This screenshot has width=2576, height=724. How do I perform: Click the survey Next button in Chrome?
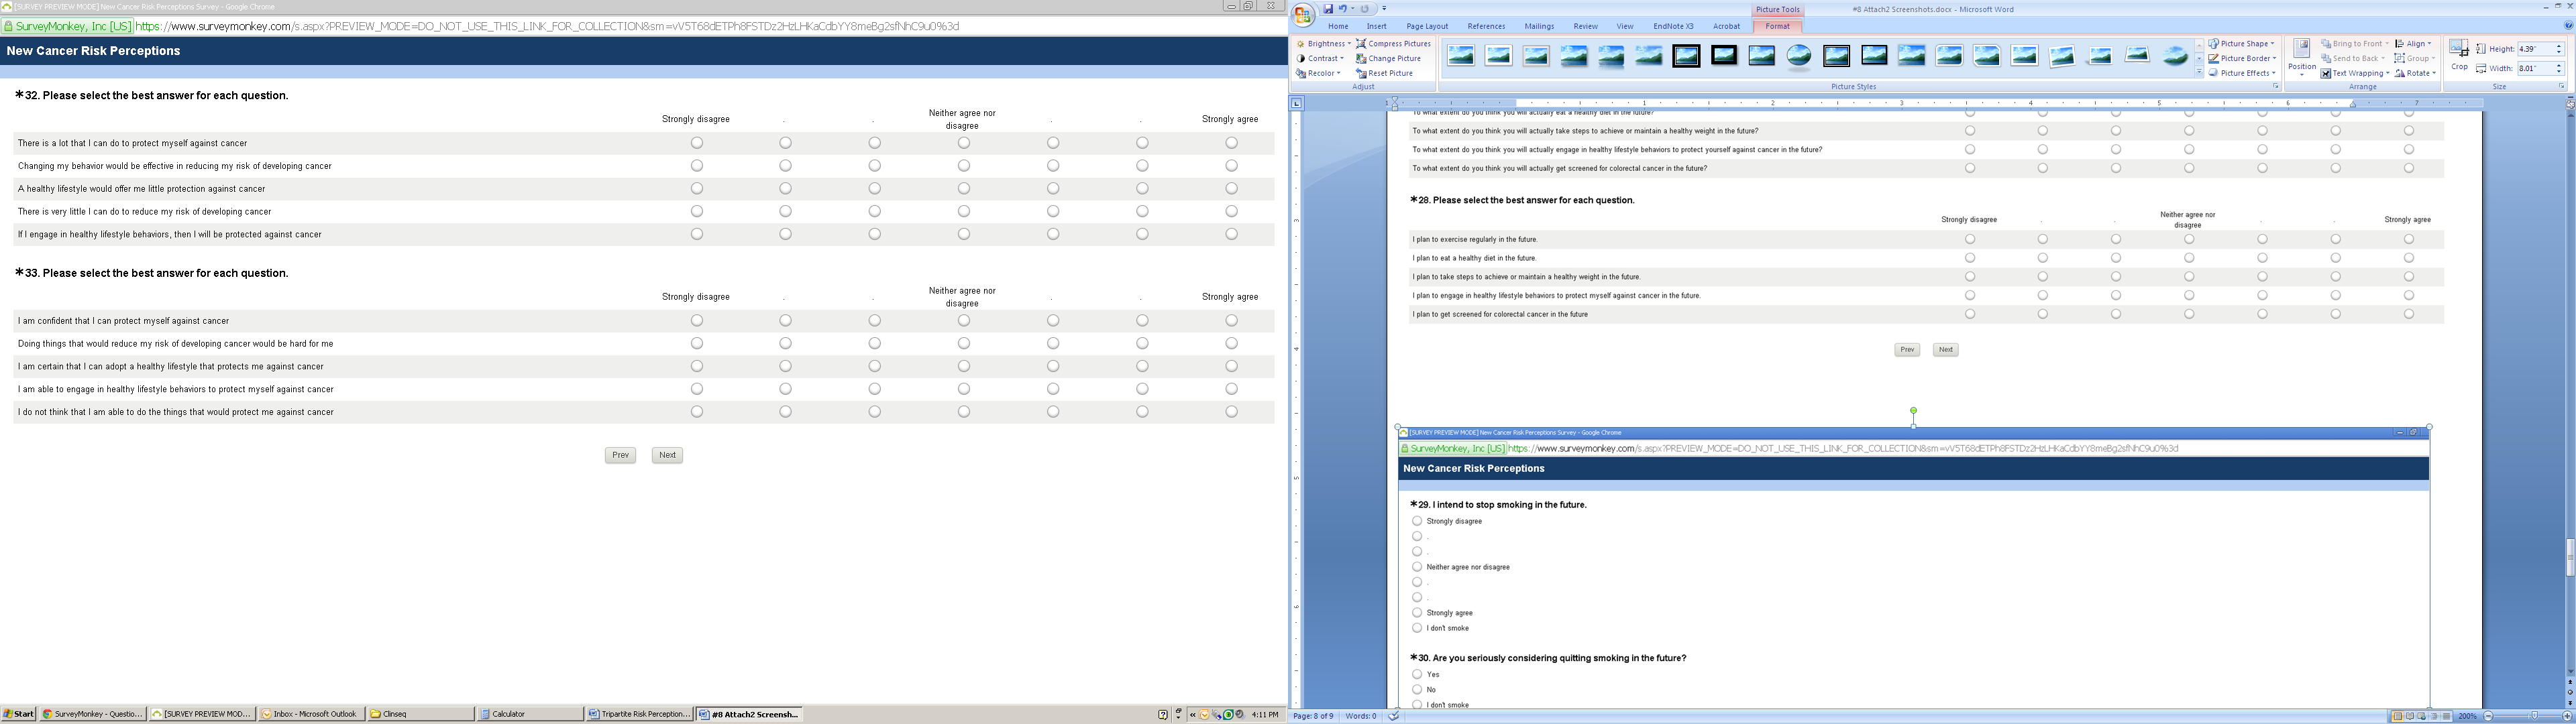(x=667, y=455)
